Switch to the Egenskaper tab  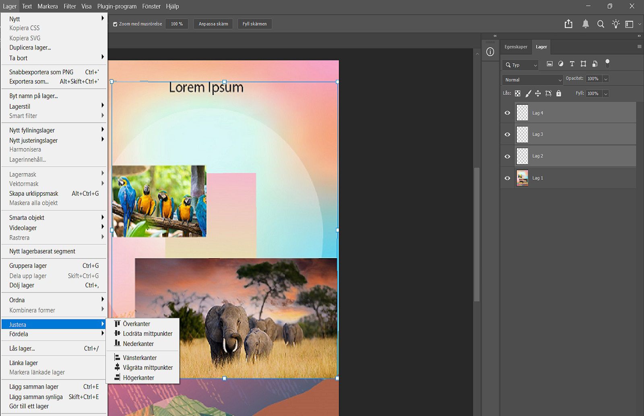[x=516, y=47]
